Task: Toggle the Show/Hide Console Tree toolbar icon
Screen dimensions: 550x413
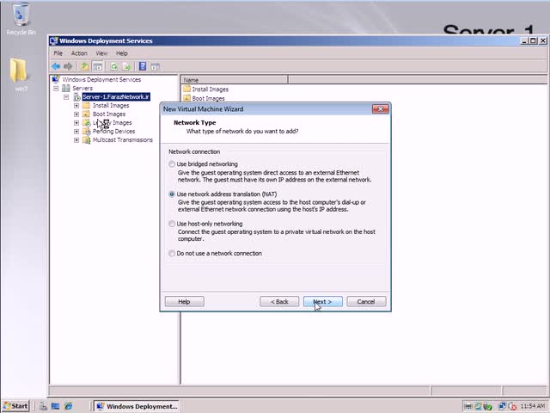Action: click(x=97, y=66)
